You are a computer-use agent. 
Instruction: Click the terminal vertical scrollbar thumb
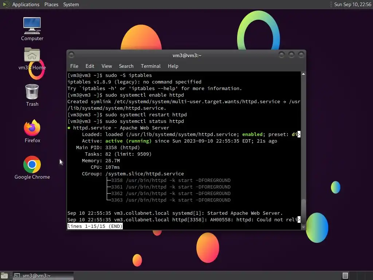303,211
